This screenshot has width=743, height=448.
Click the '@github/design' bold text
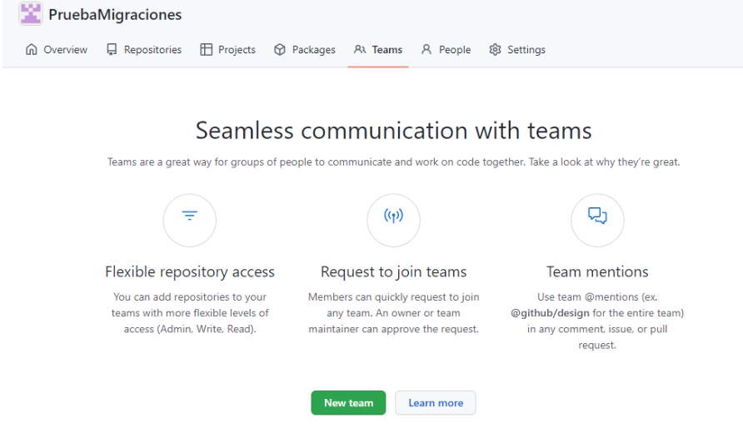tap(550, 313)
